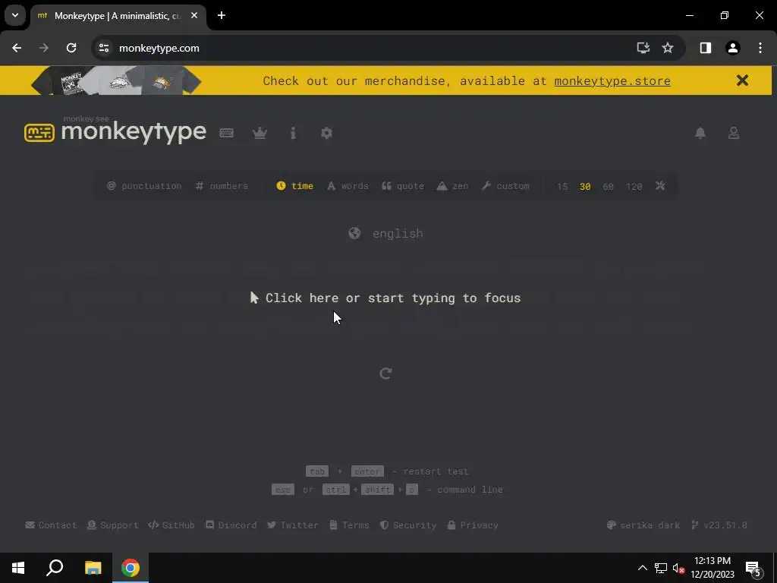The image size is (777, 583).
Task: Open the about info icon
Action: pos(294,133)
